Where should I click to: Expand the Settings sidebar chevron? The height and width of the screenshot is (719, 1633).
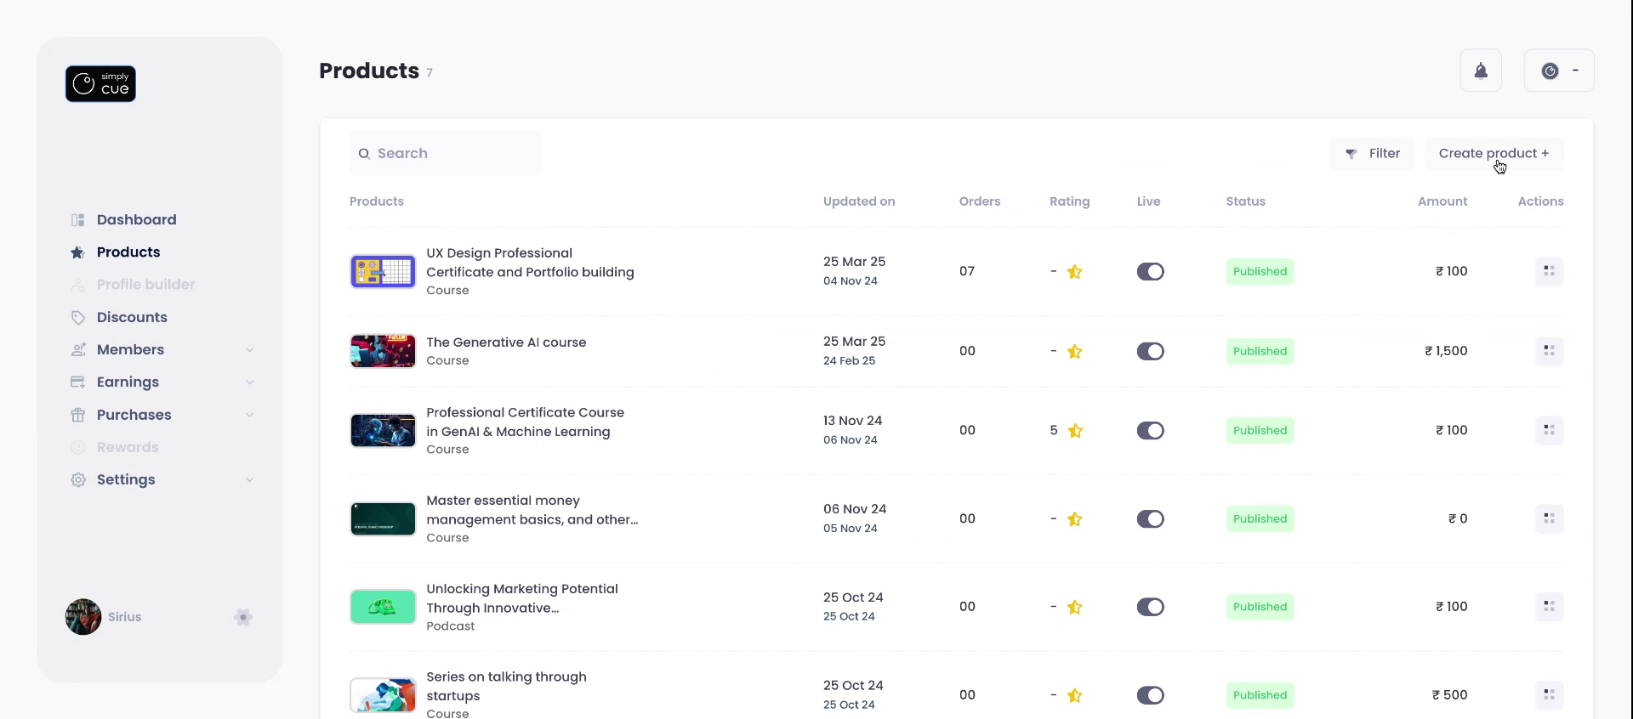point(249,480)
